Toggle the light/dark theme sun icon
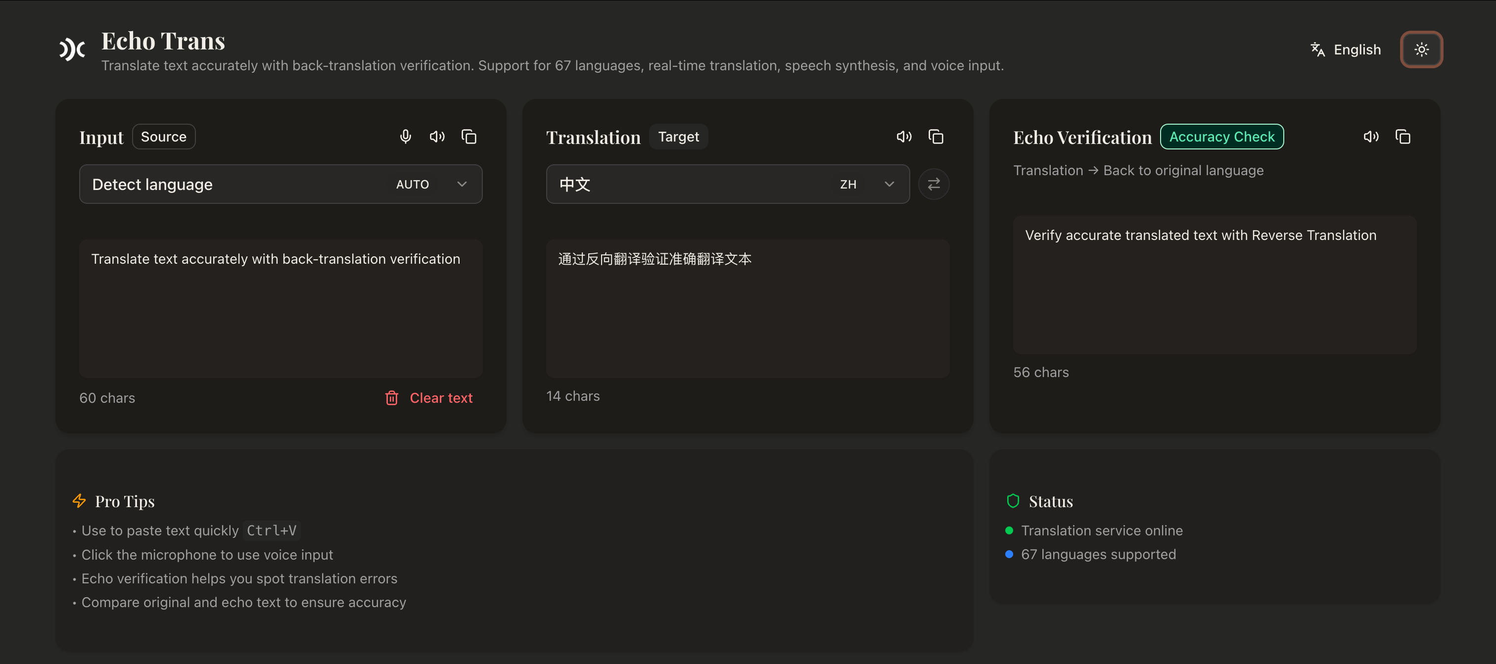Screen dimensions: 1496x664 coord(1421,49)
